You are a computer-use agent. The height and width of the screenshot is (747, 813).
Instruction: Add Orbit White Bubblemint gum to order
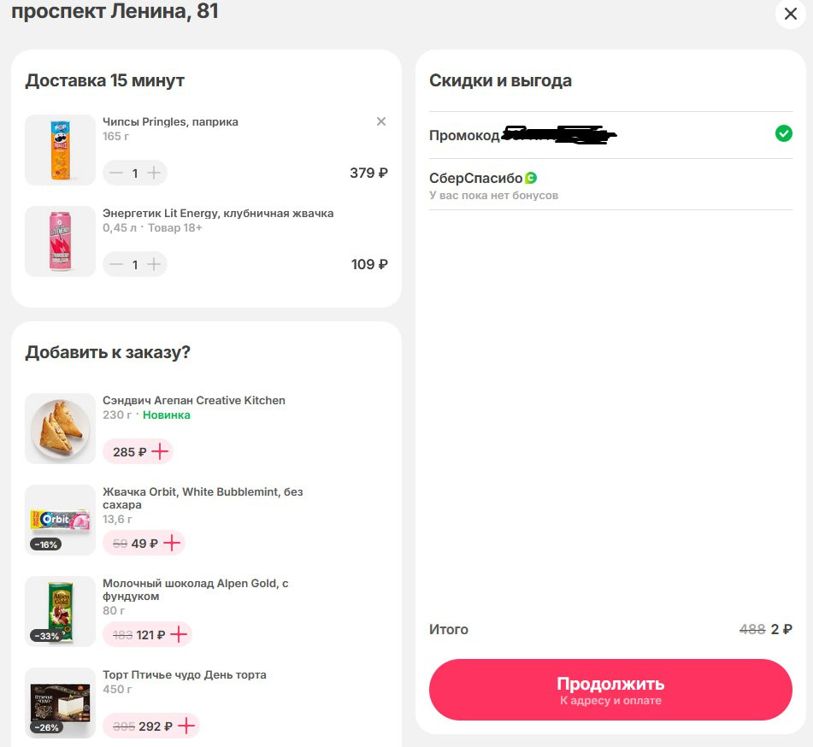click(172, 543)
